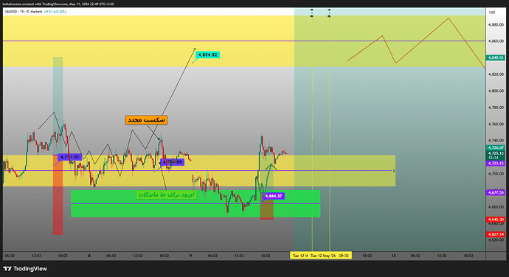Click the yellow Tue 12 May '26 09:32 time label
The image size is (509, 277).
[x=330, y=256]
